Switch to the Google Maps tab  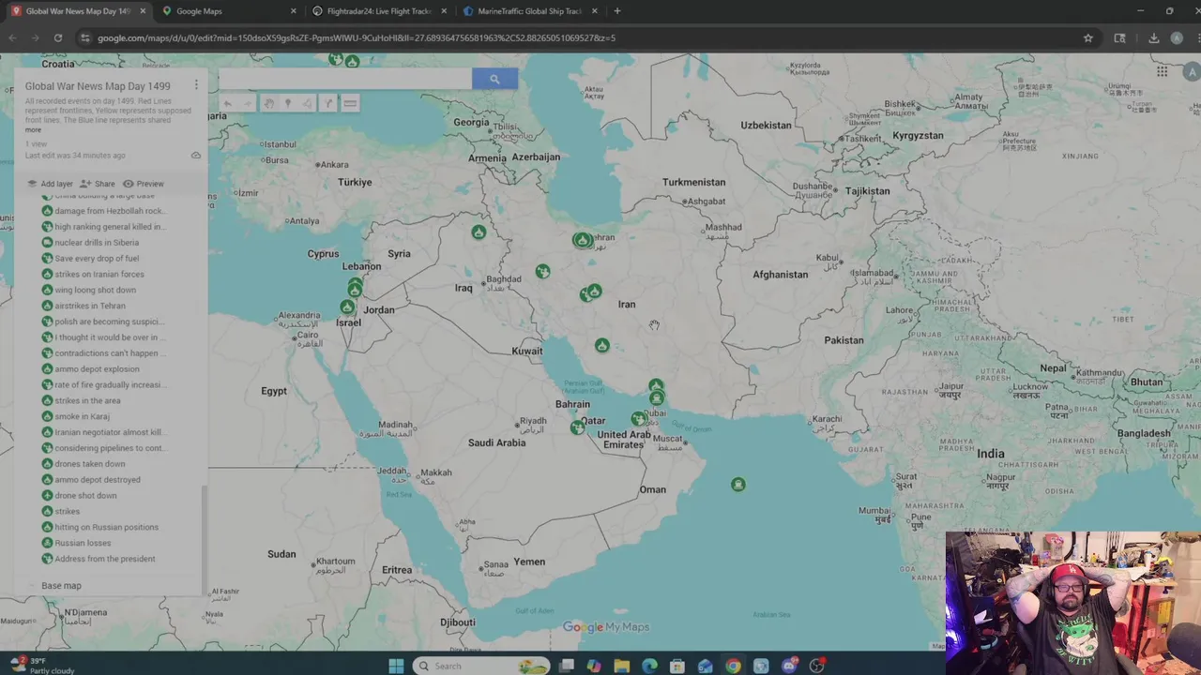coord(228,11)
